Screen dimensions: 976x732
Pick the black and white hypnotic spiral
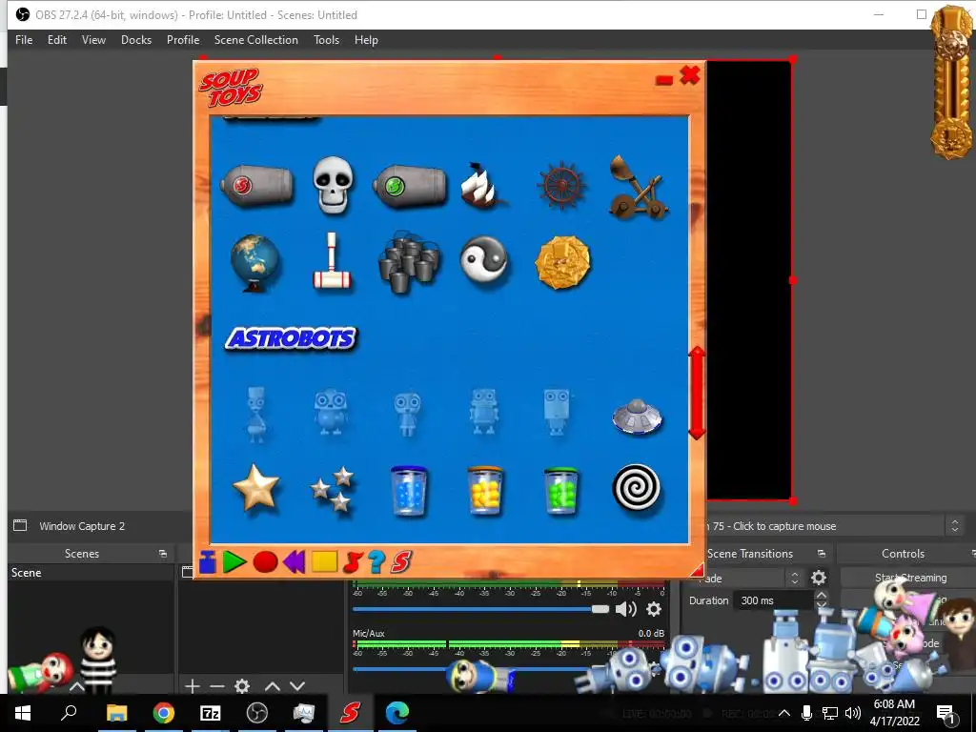tap(636, 488)
